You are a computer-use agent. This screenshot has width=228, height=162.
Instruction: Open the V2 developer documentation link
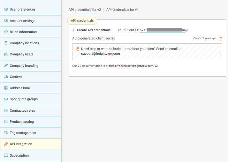(x=133, y=66)
